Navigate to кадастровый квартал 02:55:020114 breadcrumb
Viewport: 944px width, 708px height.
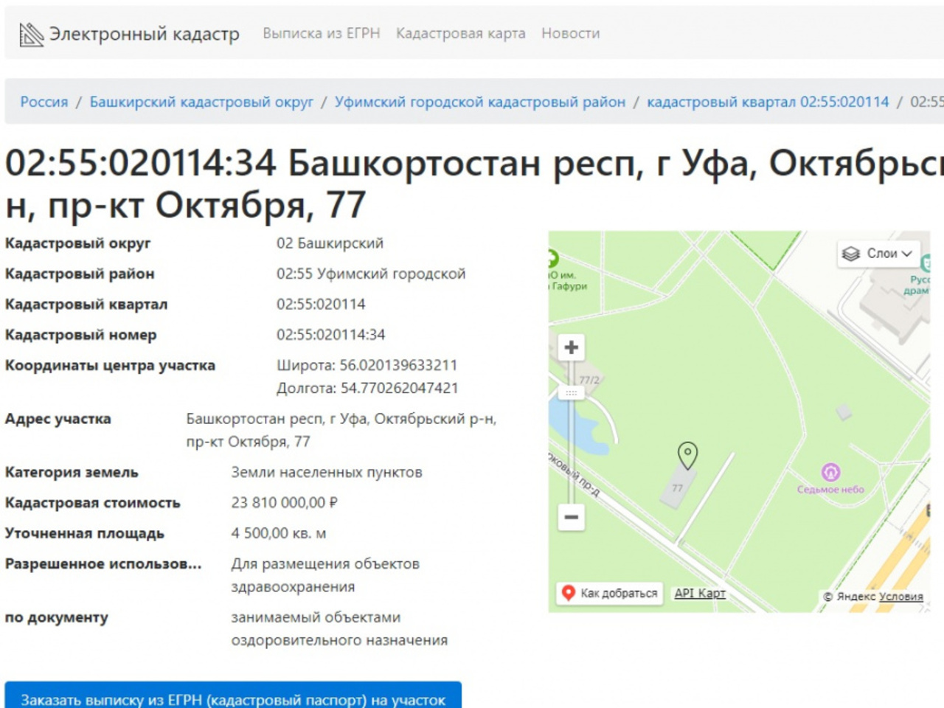click(768, 102)
